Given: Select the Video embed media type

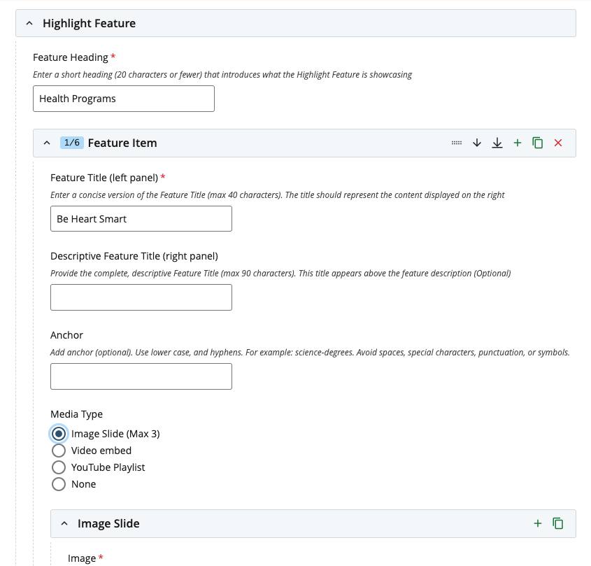Looking at the screenshot, I should [x=59, y=451].
